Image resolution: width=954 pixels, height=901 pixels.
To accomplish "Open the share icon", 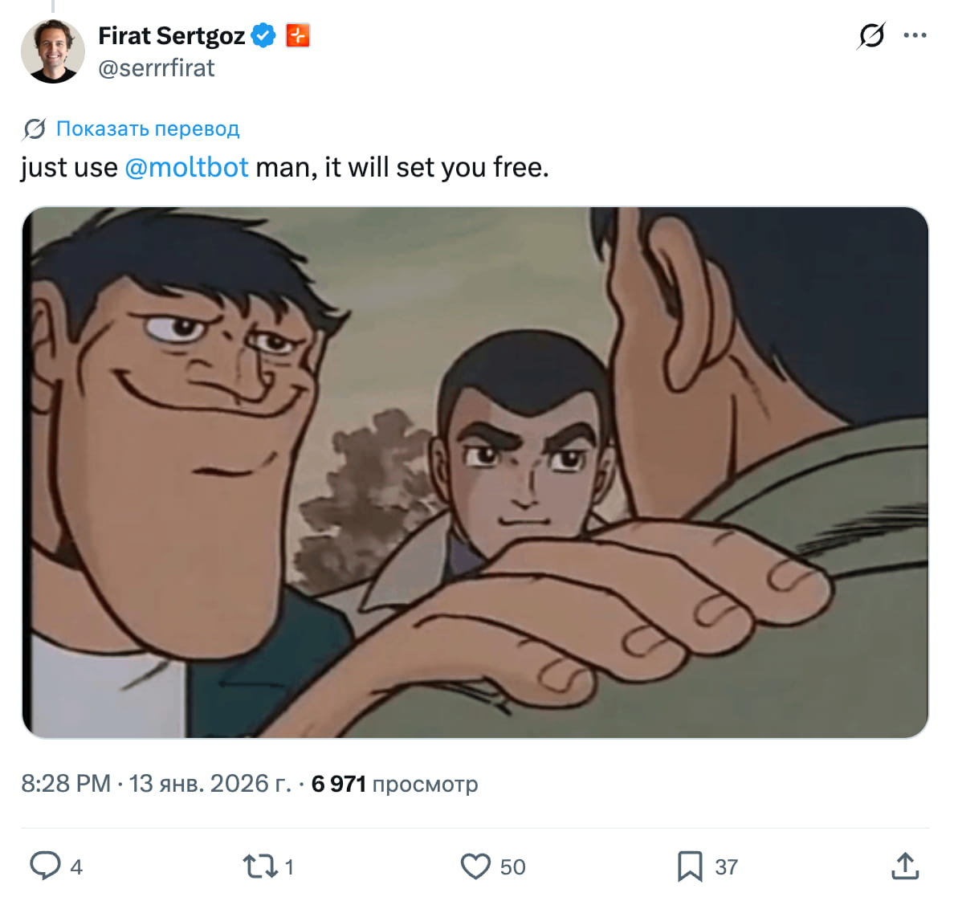I will (906, 866).
